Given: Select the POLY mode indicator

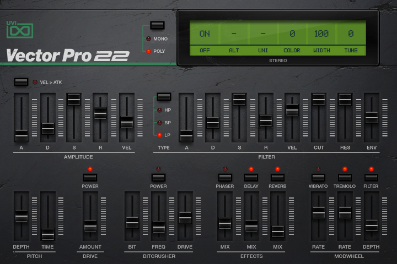Looking at the screenshot, I should [x=149, y=51].
